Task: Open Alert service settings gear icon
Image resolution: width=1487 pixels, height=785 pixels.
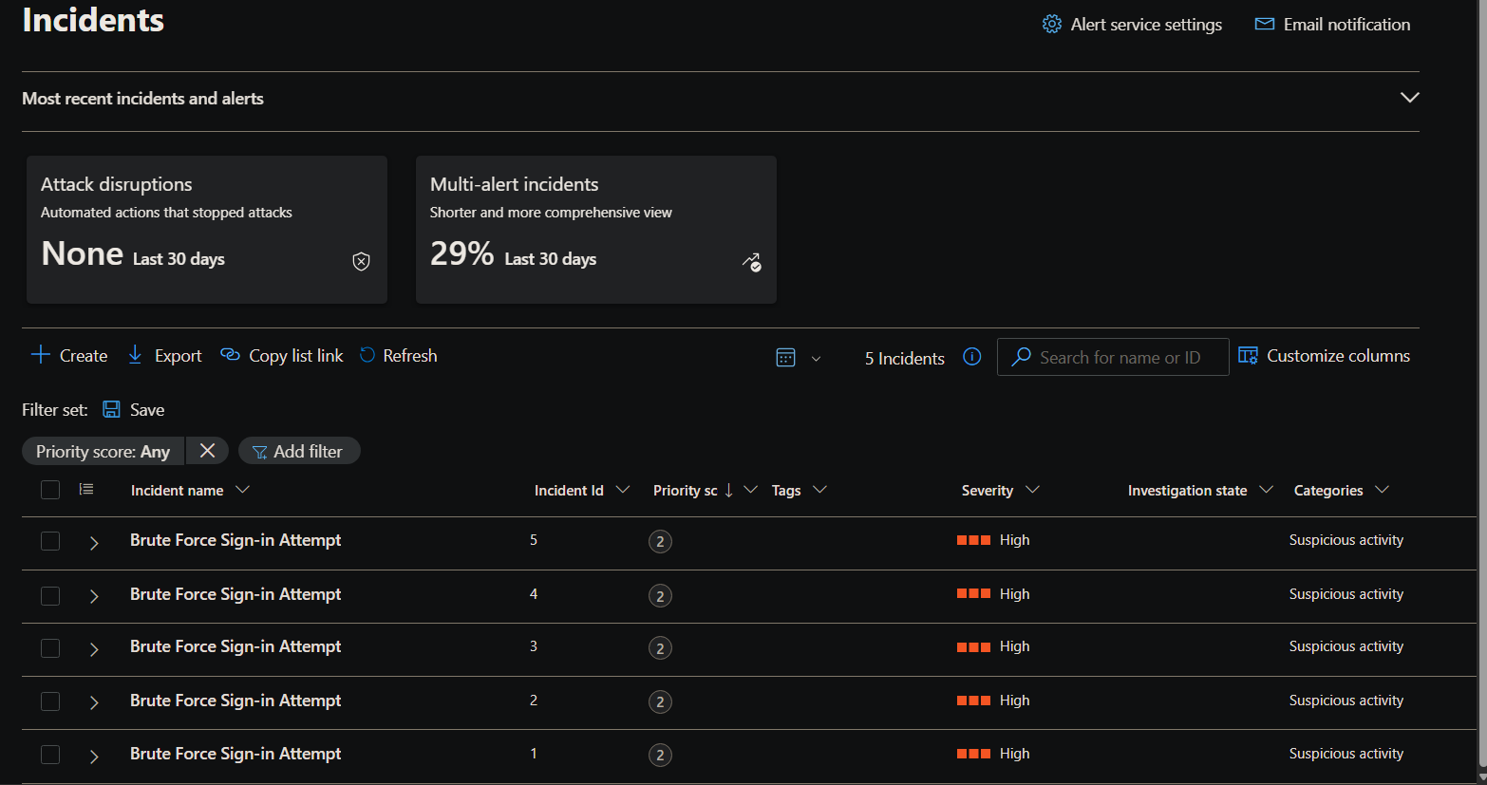Action: (x=1051, y=24)
